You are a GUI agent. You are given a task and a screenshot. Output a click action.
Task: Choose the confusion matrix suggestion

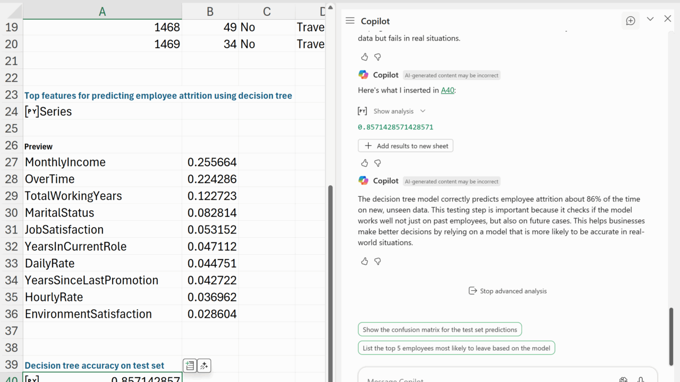point(439,329)
